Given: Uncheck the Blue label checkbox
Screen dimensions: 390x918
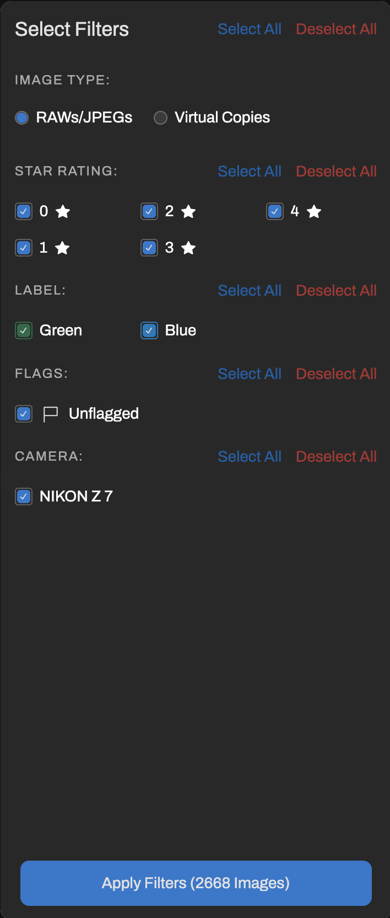Looking at the screenshot, I should pos(149,330).
